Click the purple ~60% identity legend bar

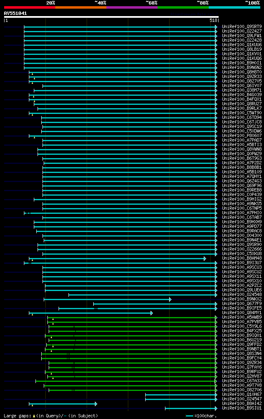(132, 7)
